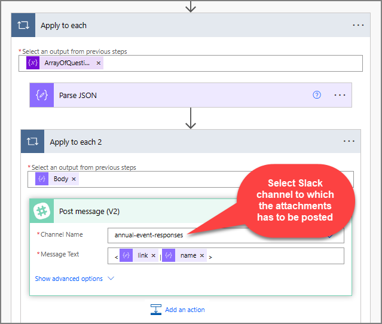
Task: Remove the link token from Message Text
Action: coord(154,256)
